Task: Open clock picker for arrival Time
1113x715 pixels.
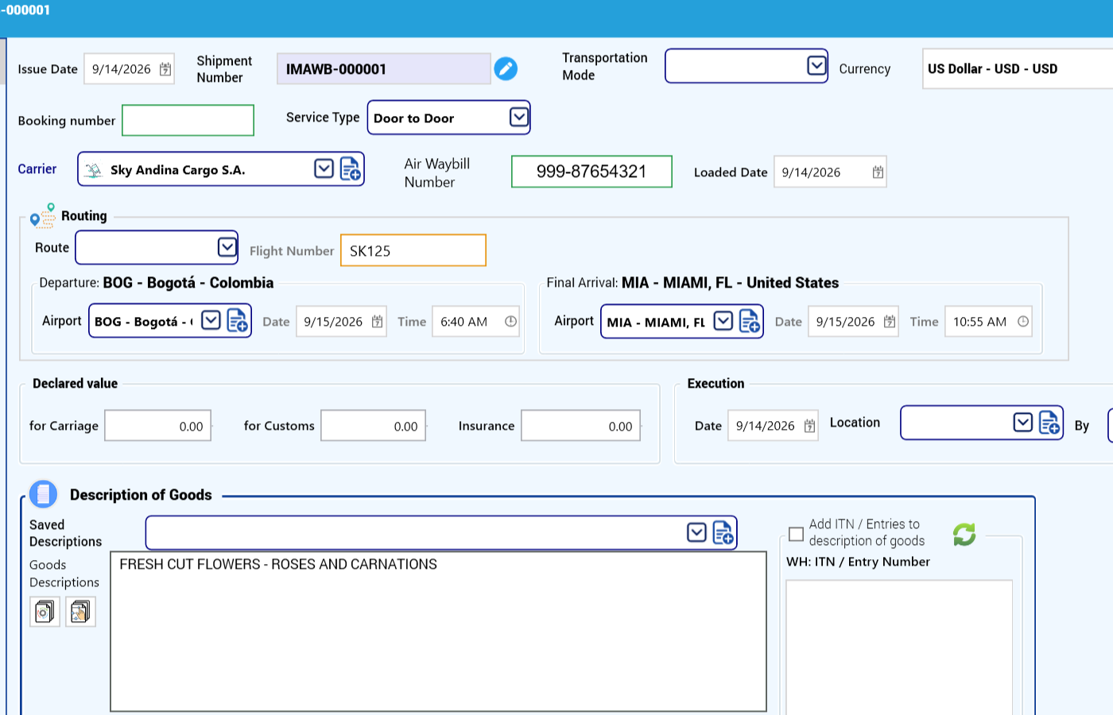Action: [1023, 322]
